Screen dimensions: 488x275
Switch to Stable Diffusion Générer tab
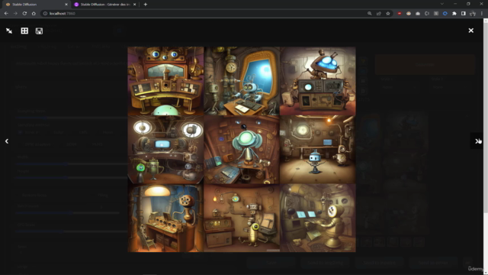coord(105,5)
